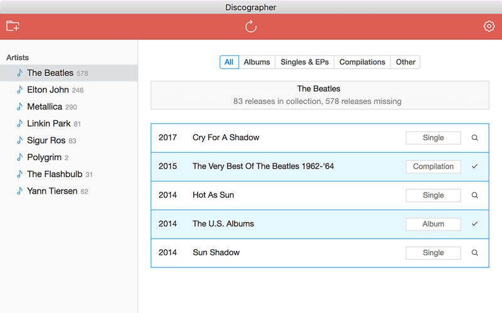The width and height of the screenshot is (502, 313).
Task: Switch to the Singles & EPs tab
Action: 304,62
